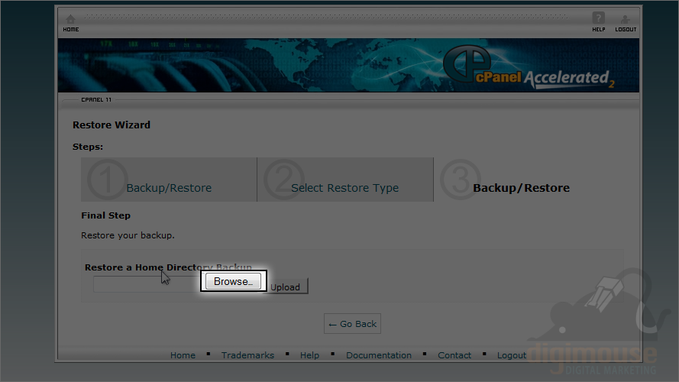
Task: Click the Logout icon in top-right header
Action: [626, 21]
